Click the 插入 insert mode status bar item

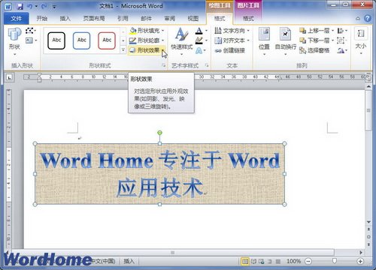(x=129, y=261)
